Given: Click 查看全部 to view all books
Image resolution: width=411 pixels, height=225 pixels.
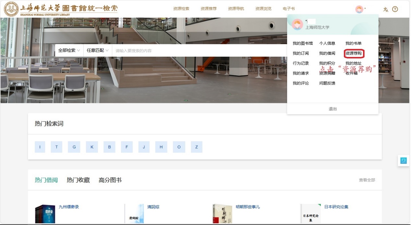Looking at the screenshot, I should (x=367, y=180).
